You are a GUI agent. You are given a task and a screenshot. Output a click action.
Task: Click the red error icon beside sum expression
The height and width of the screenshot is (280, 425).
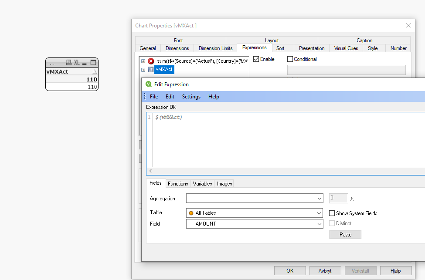tap(151, 61)
